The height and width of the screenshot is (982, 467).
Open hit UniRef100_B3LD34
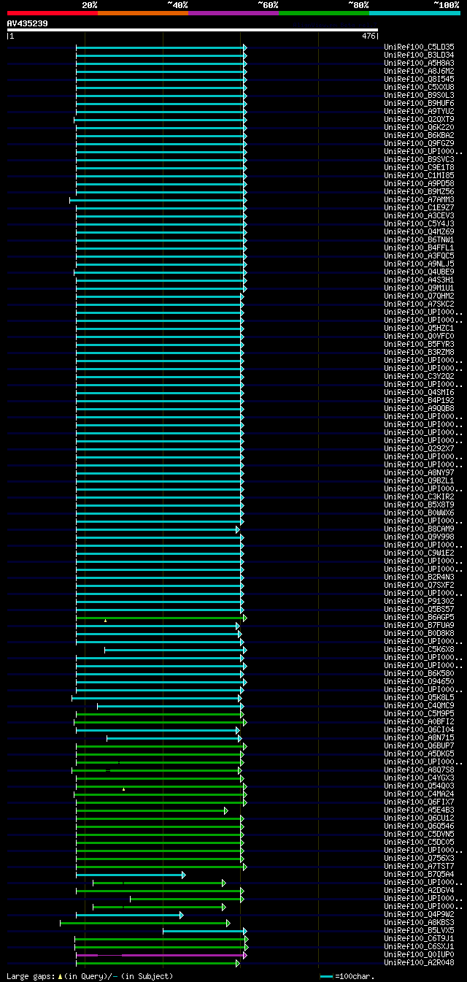pyautogui.click(x=419, y=55)
